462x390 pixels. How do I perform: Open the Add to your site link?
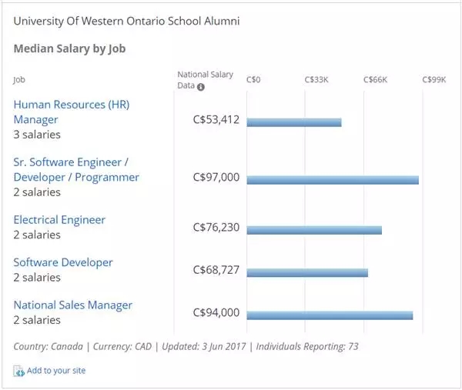(x=56, y=371)
